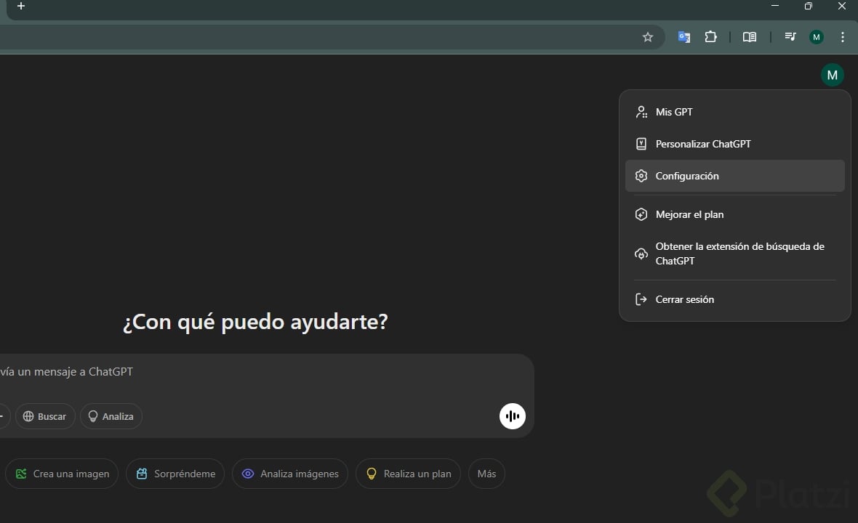Click the Configuración gear icon
The height and width of the screenshot is (523, 858).
tap(641, 176)
